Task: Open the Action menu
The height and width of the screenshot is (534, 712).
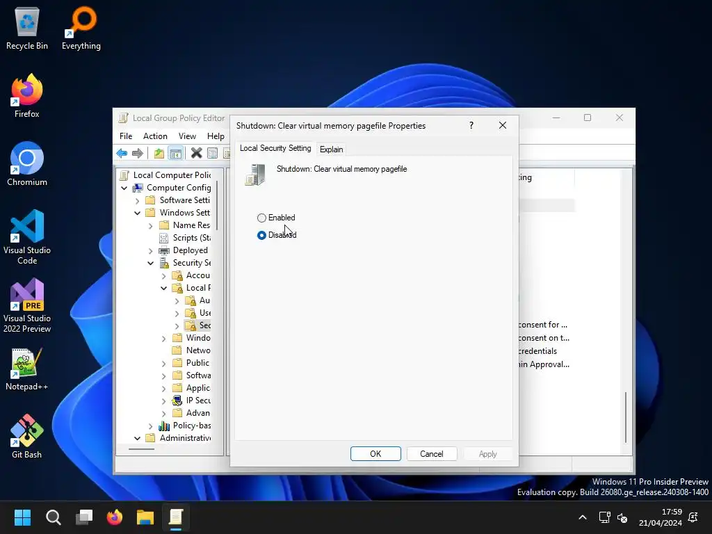Action: click(155, 136)
